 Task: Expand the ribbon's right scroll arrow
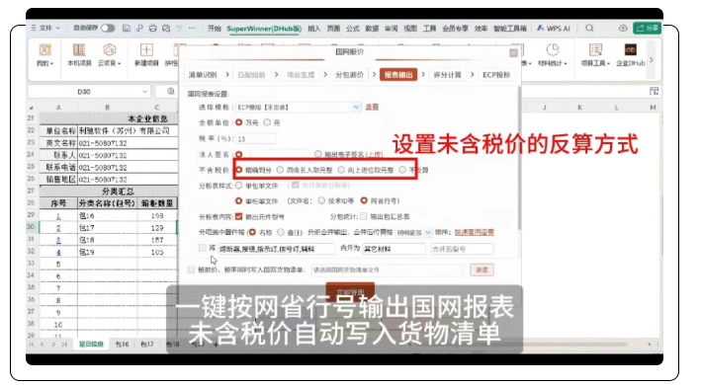click(x=652, y=59)
